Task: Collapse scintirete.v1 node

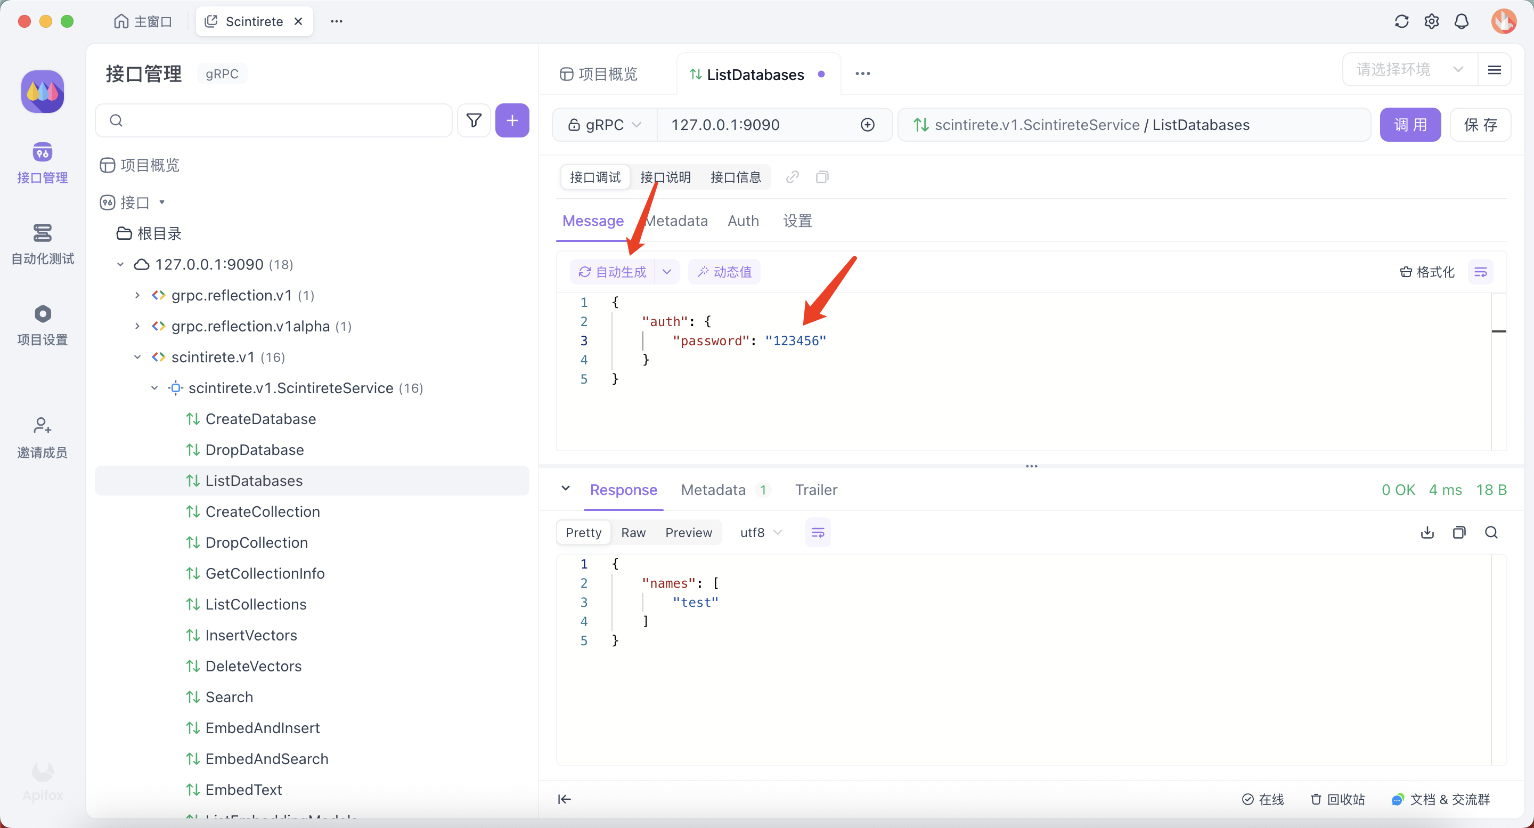Action: pos(137,357)
